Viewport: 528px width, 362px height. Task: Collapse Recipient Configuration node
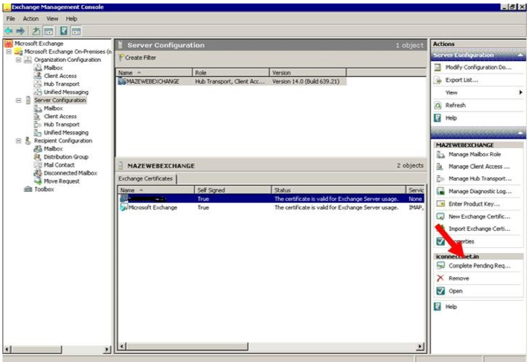pos(19,140)
